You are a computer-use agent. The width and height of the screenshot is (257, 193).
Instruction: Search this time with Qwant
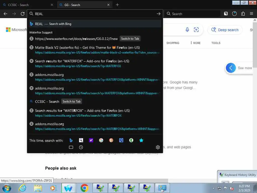[x=121, y=140]
